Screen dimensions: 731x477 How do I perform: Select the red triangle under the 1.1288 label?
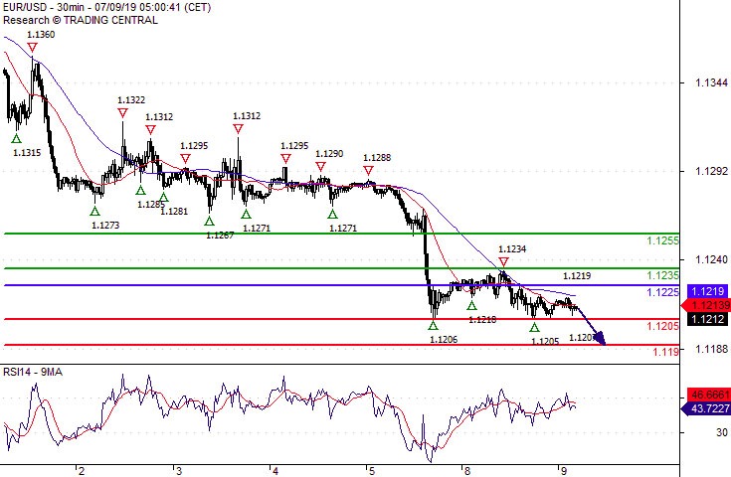pyautogui.click(x=368, y=171)
